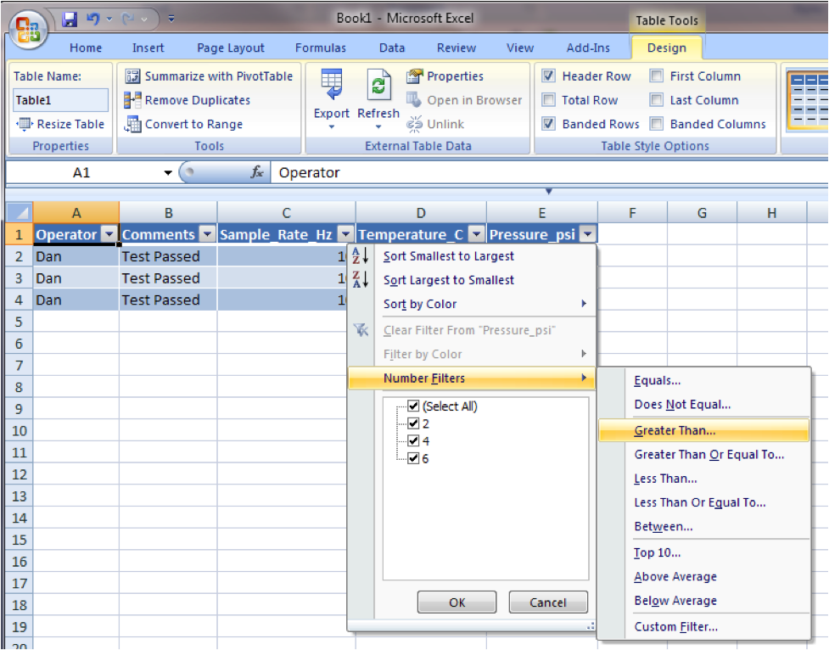
Task: Cancel the filter dialog
Action: coord(547,602)
